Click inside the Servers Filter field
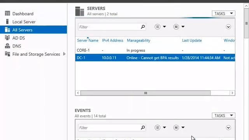249x140 pixels. pos(110,27)
